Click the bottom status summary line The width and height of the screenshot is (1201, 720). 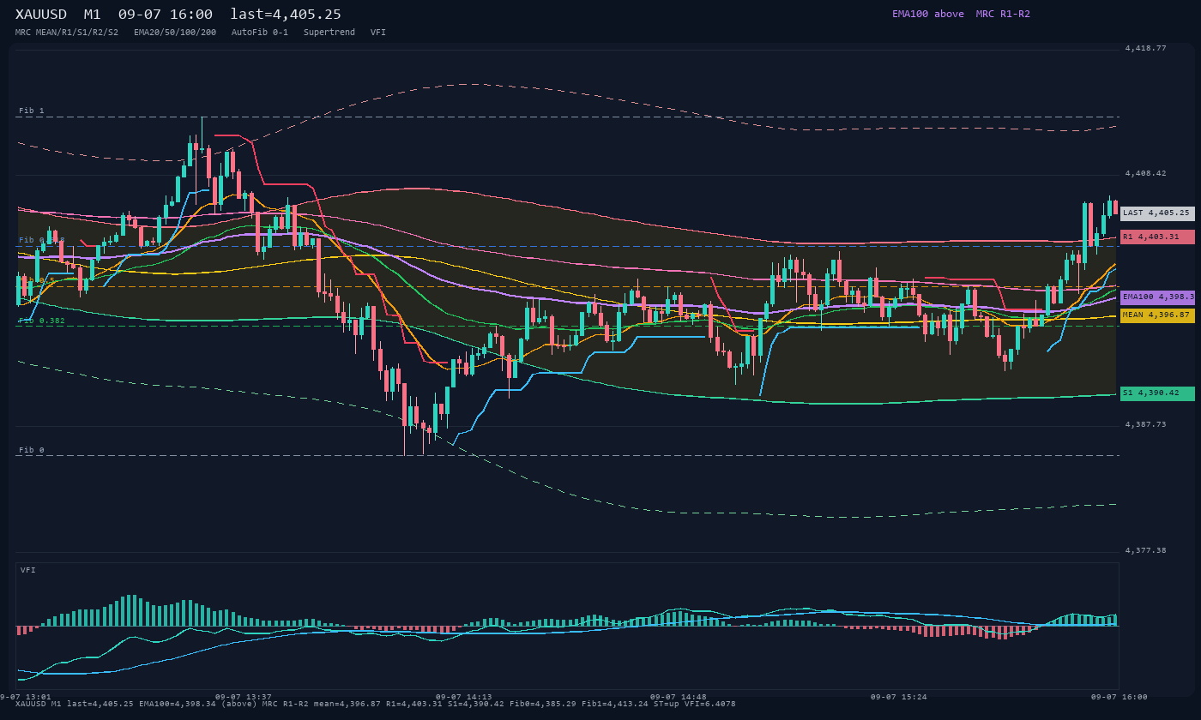coord(375,704)
